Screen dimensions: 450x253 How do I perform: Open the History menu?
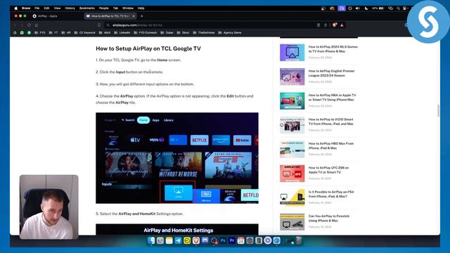pyautogui.click(x=70, y=8)
